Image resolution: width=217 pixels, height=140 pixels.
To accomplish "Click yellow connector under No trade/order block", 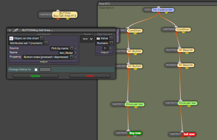I will click(166, 12).
